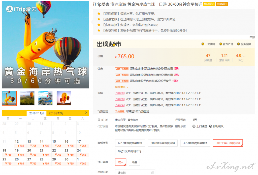
Task: Claim the 100元 store coupon via 领取
Action: [177, 75]
